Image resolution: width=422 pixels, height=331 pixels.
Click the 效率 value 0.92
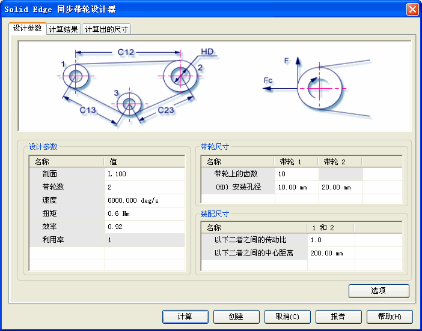point(144,227)
